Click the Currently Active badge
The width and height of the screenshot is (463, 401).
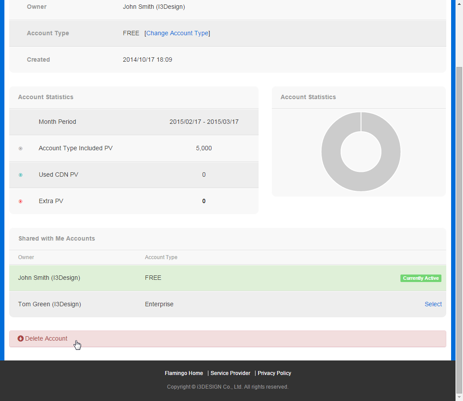(421, 278)
